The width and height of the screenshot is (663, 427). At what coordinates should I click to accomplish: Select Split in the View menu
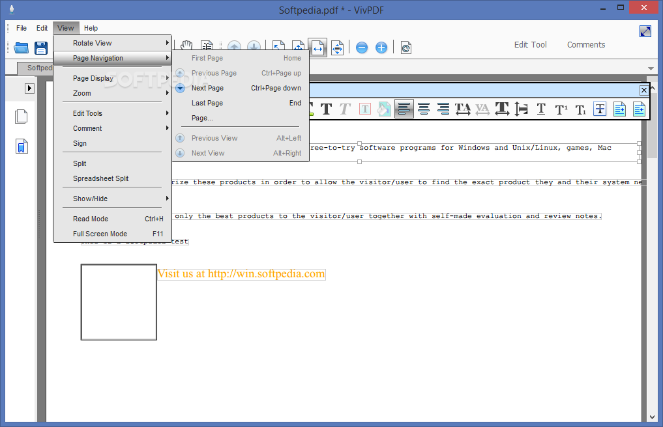pyautogui.click(x=112, y=163)
